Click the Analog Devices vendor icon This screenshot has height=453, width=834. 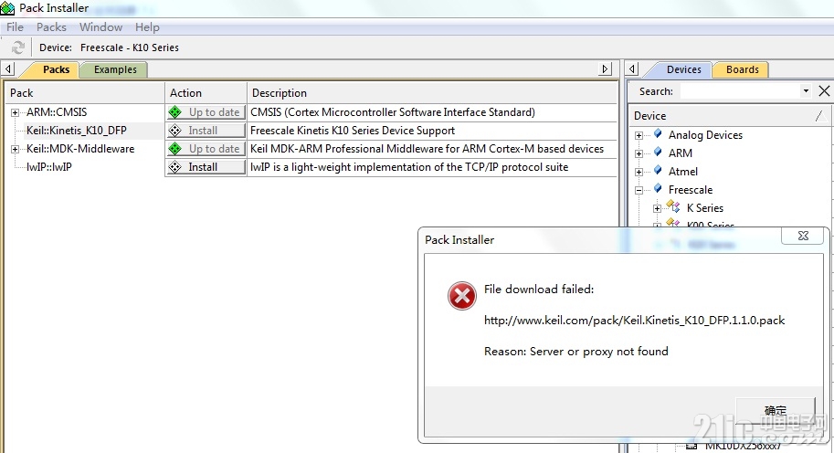[658, 134]
